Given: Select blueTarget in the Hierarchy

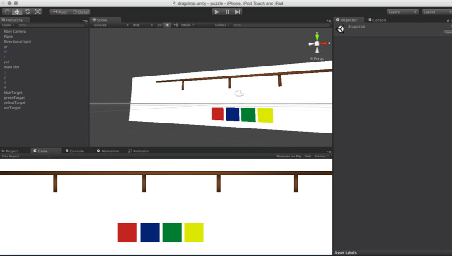Looking at the screenshot, I should (x=13, y=93).
